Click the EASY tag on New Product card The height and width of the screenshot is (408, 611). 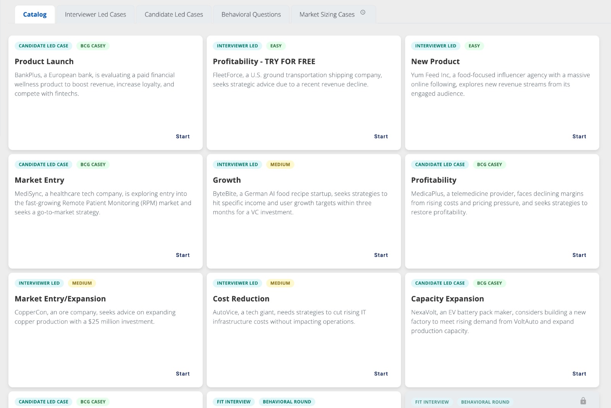click(474, 46)
